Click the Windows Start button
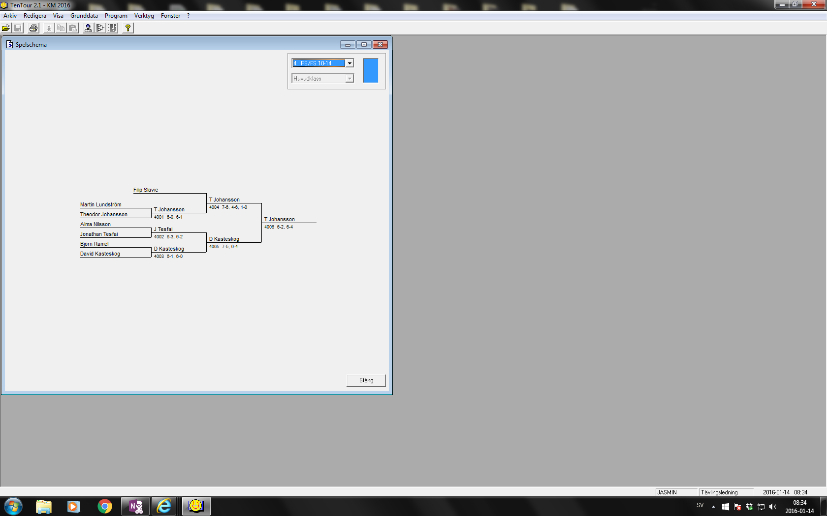Image resolution: width=827 pixels, height=516 pixels. coord(13,506)
